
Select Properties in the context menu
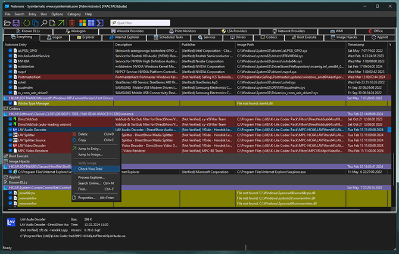coord(96,198)
